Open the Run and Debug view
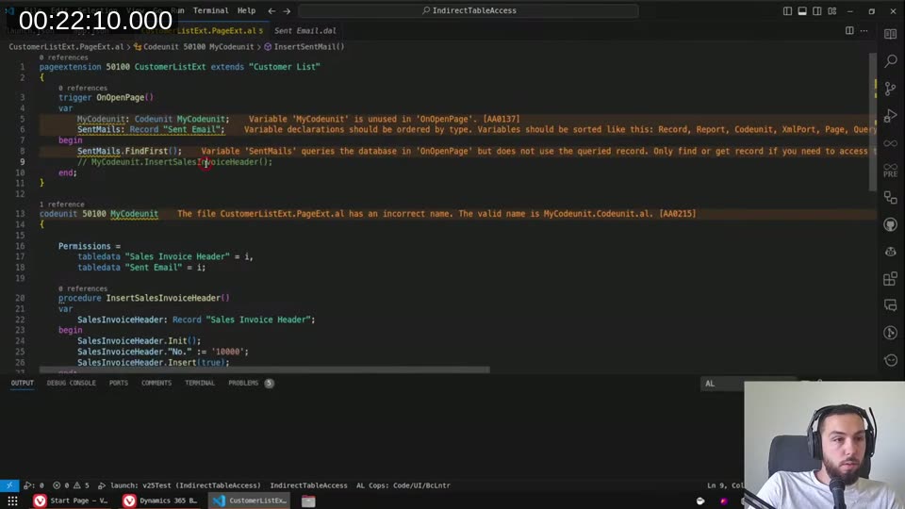 point(891,115)
